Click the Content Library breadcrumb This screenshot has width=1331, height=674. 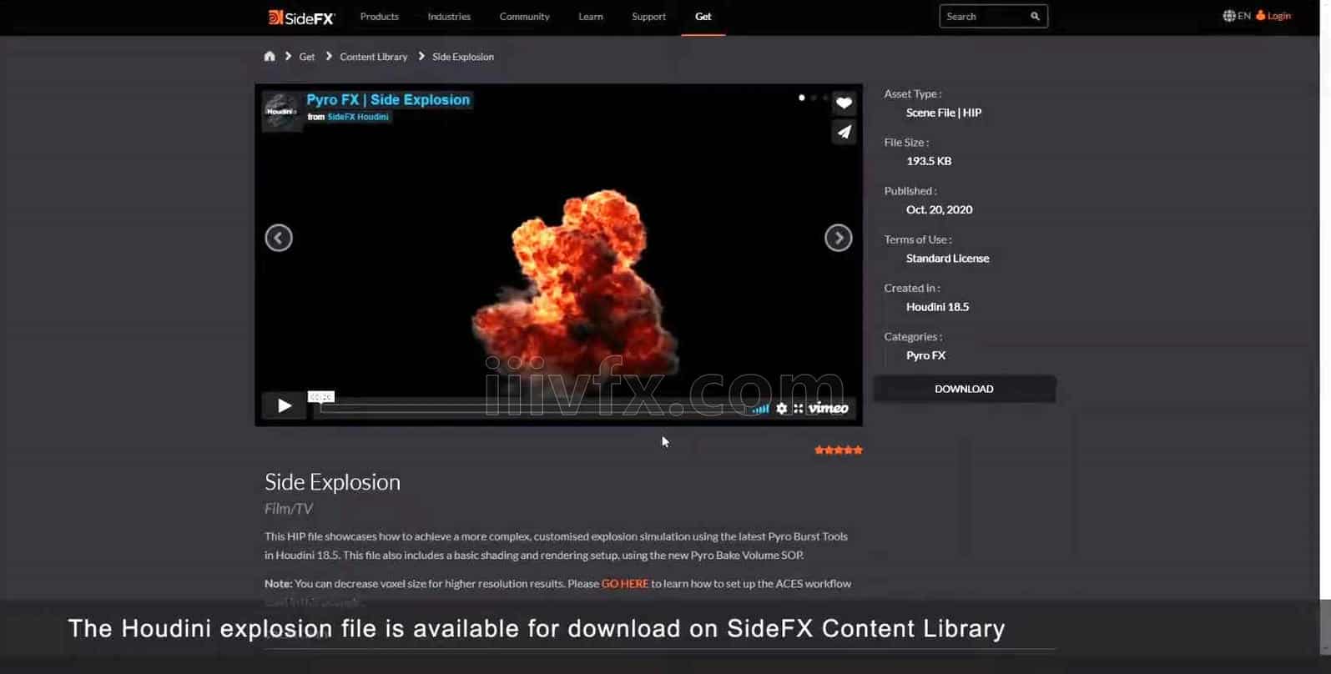(x=373, y=57)
